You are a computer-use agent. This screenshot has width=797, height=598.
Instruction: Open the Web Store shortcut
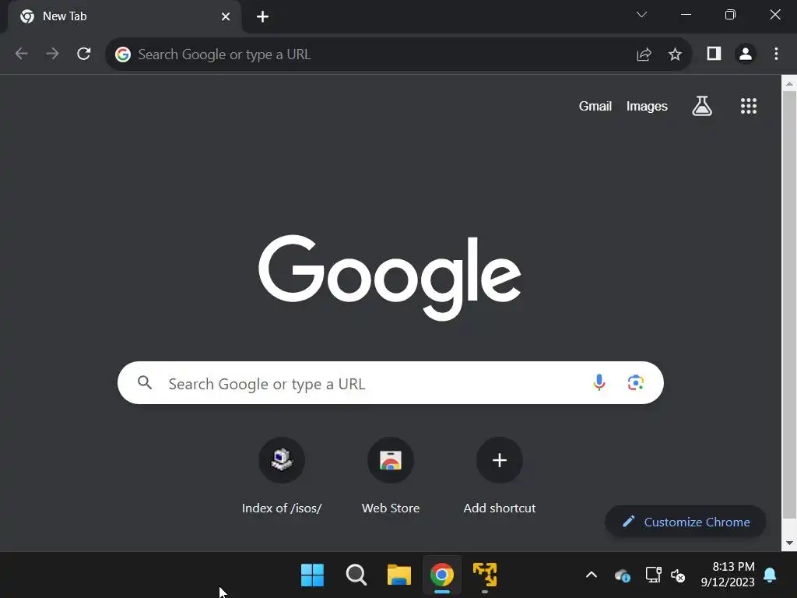[391, 476]
